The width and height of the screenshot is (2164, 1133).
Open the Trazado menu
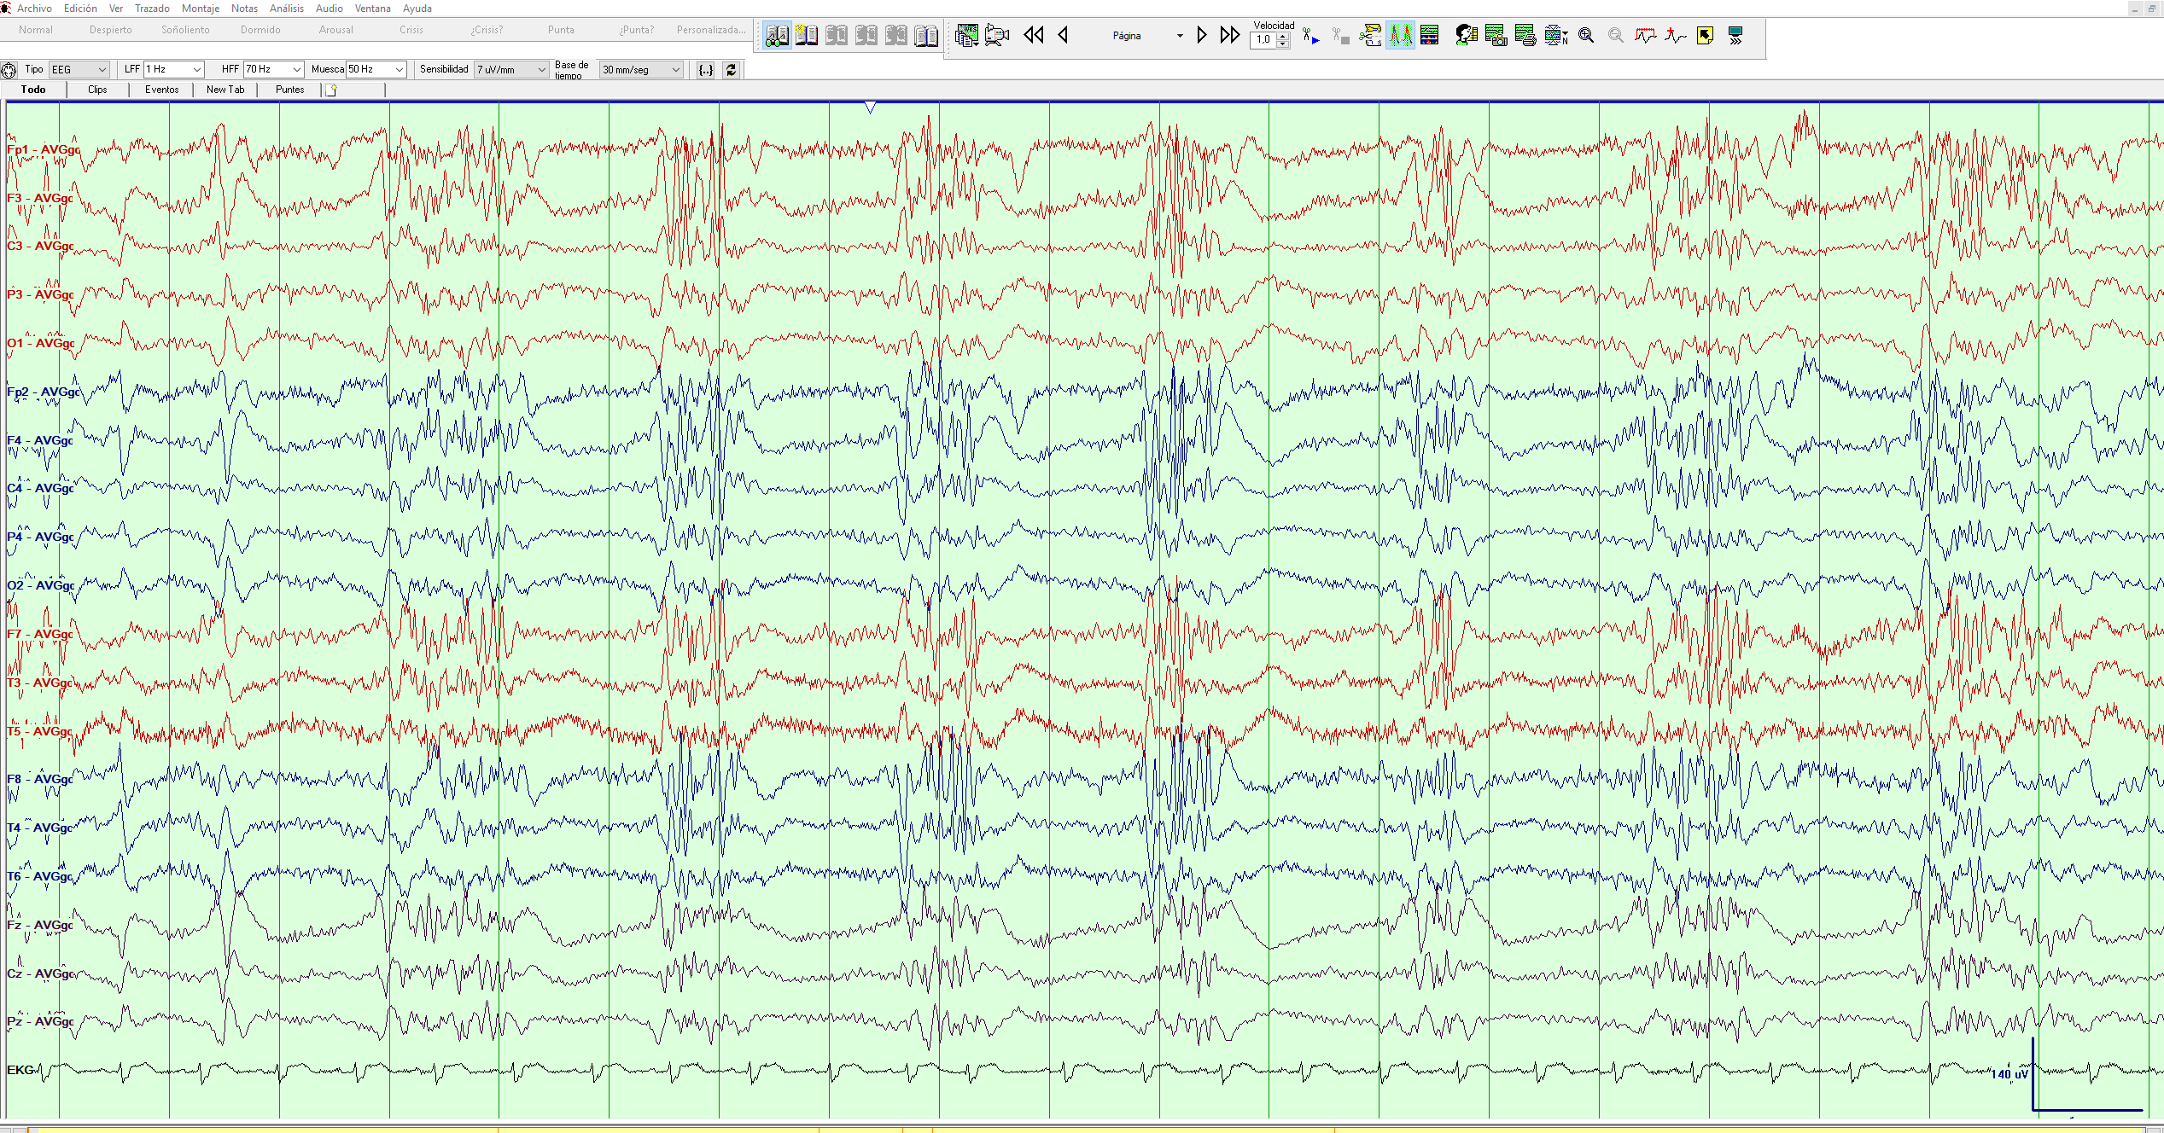tap(152, 9)
